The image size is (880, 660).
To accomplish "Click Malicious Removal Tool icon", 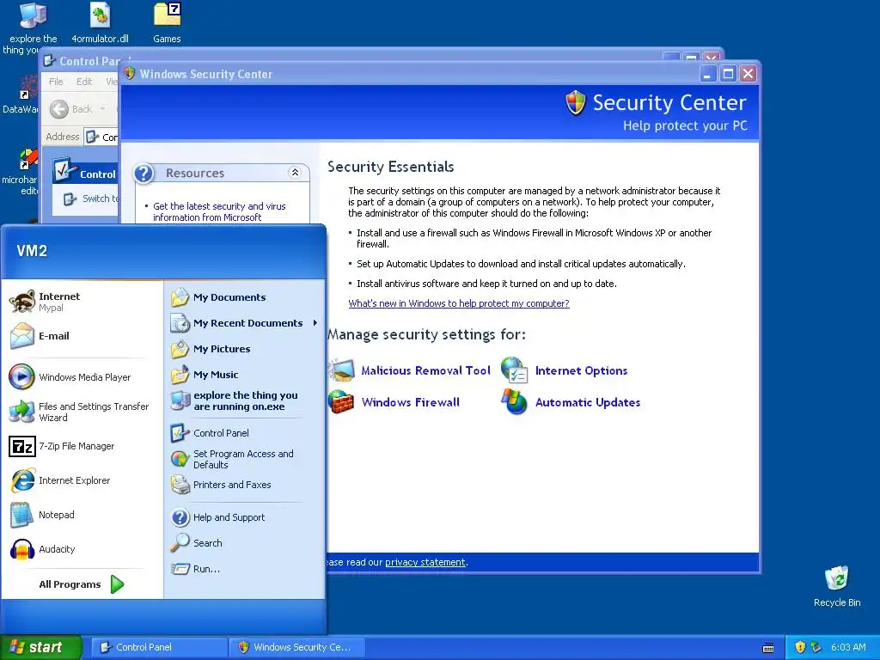I will click(341, 370).
